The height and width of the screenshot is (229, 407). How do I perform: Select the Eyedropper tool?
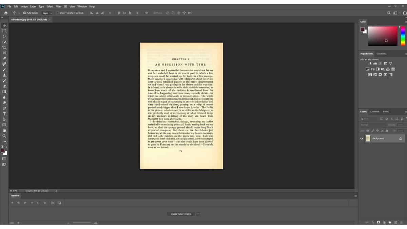pos(4,58)
